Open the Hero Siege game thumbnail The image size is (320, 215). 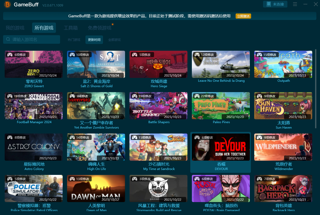point(158,64)
